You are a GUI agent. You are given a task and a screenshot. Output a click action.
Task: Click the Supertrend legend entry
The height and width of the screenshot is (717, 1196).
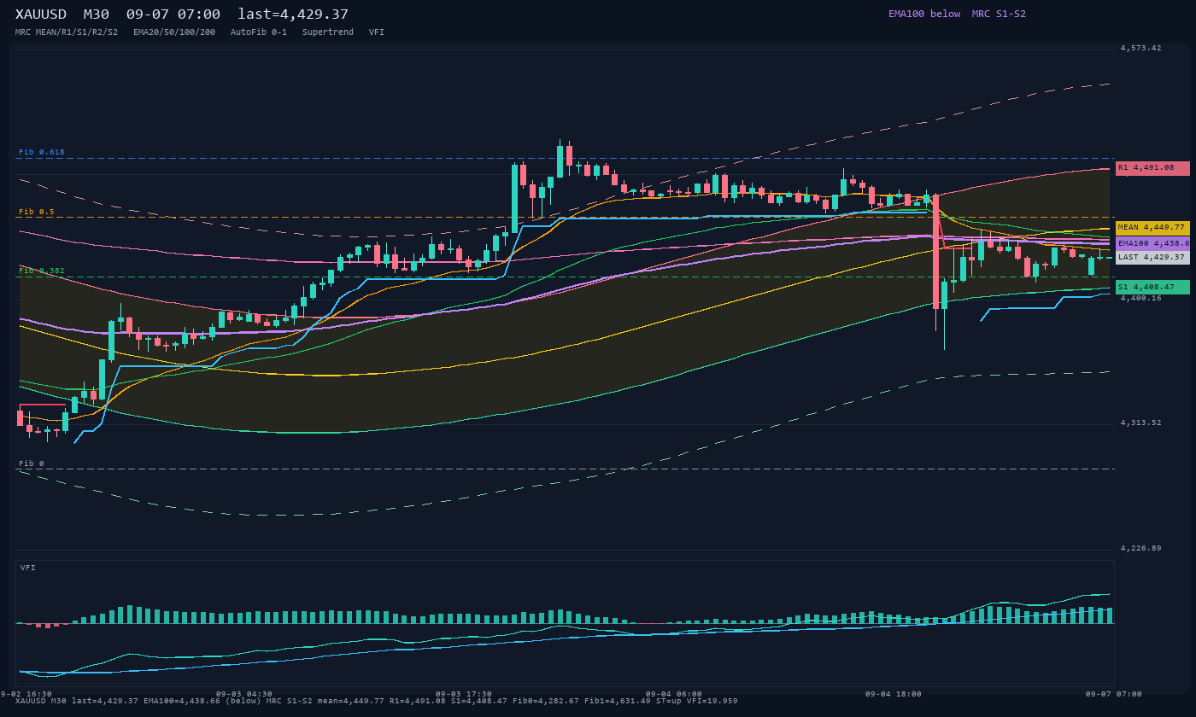pyautogui.click(x=328, y=32)
